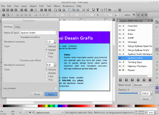Step the zoom percentage spinner
The image size is (159, 115).
[155, 112]
